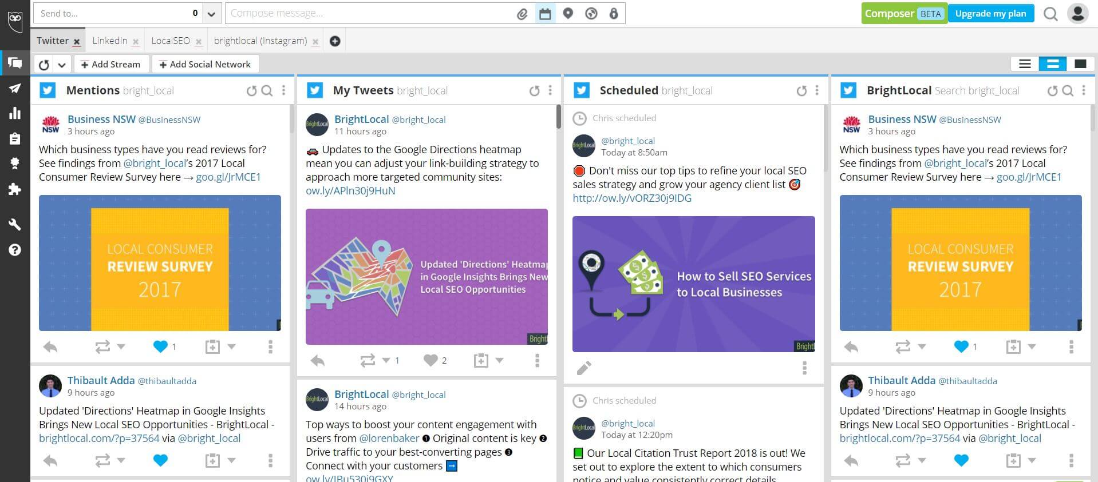Switch to the Twitter tab
The height and width of the screenshot is (482, 1098).
pos(53,41)
